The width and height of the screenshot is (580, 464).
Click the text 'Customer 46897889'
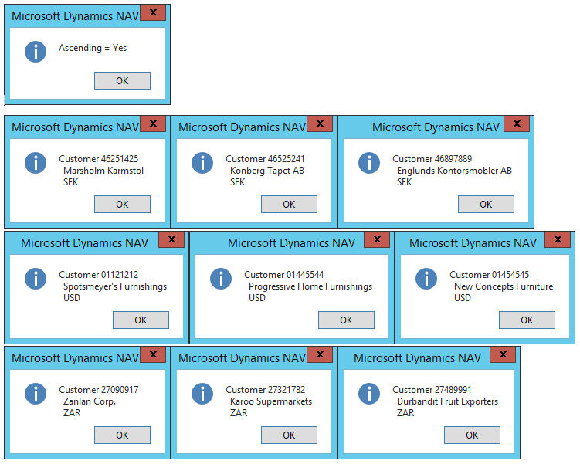tap(432, 159)
